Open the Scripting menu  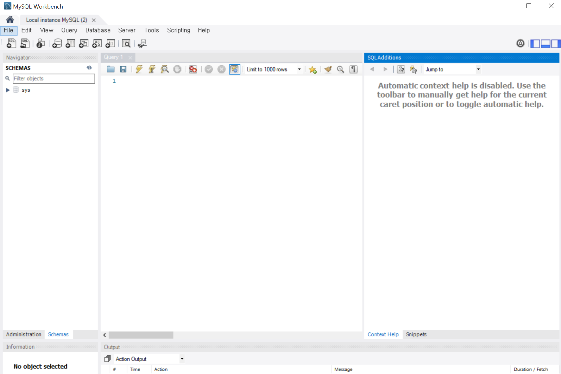coord(179,30)
